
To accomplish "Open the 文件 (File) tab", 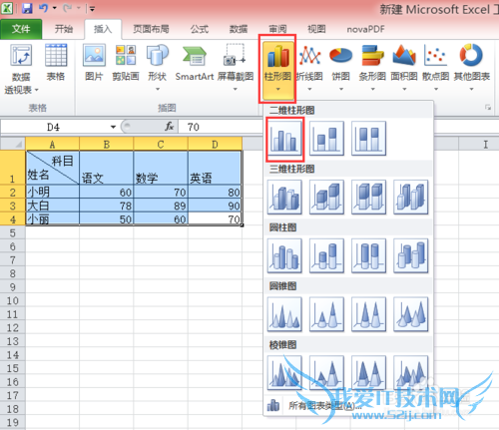I will point(21,29).
